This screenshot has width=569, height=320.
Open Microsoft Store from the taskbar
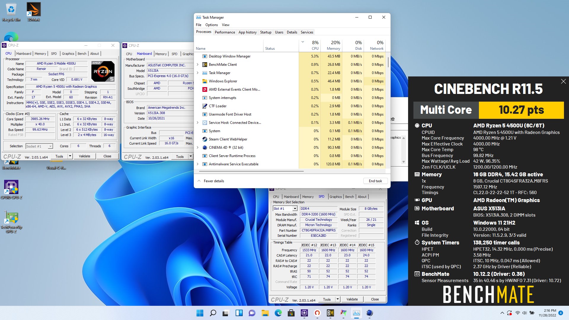(291, 313)
